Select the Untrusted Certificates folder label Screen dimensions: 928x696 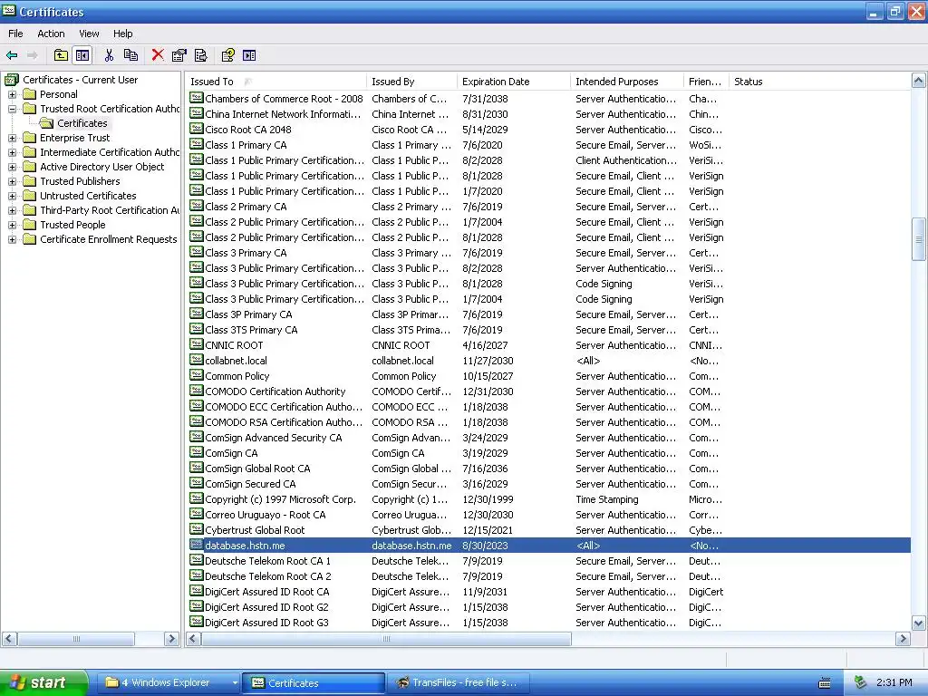point(88,196)
